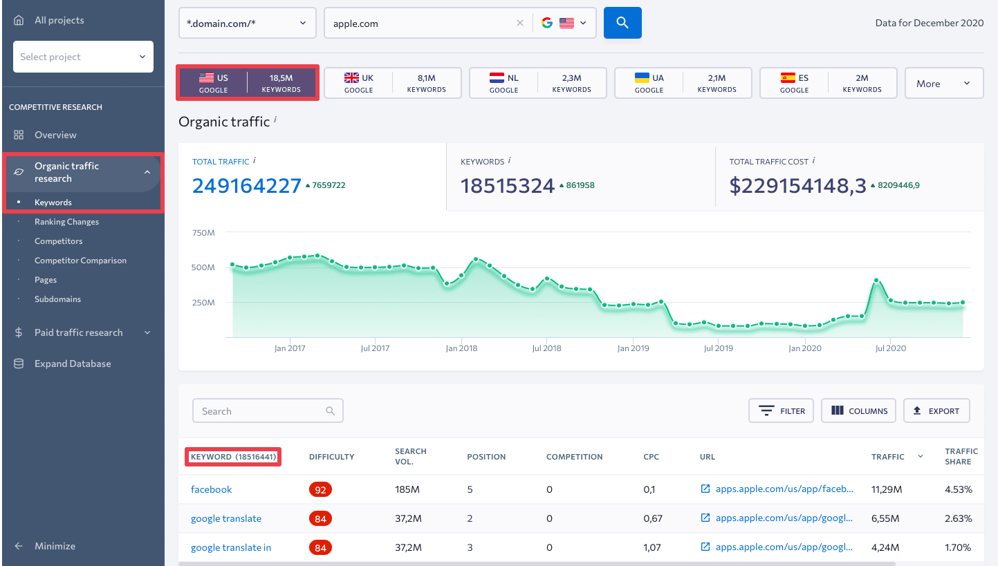Click the Paid traffic research dollar icon
Image resolution: width=998 pixels, height=566 pixels.
point(19,332)
